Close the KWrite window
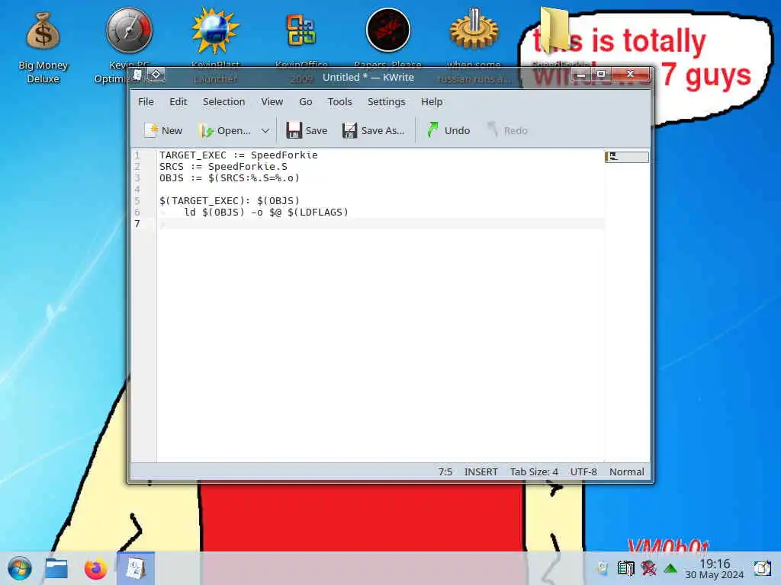Image resolution: width=781 pixels, height=585 pixels. coord(631,75)
